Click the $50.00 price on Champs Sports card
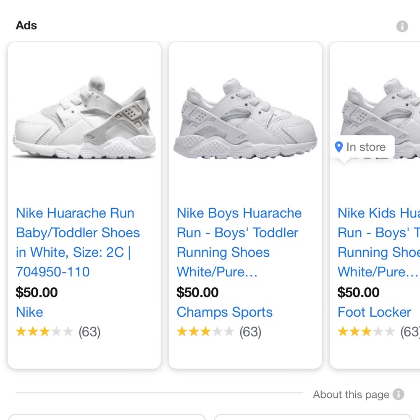The image size is (420, 420). pos(198,292)
